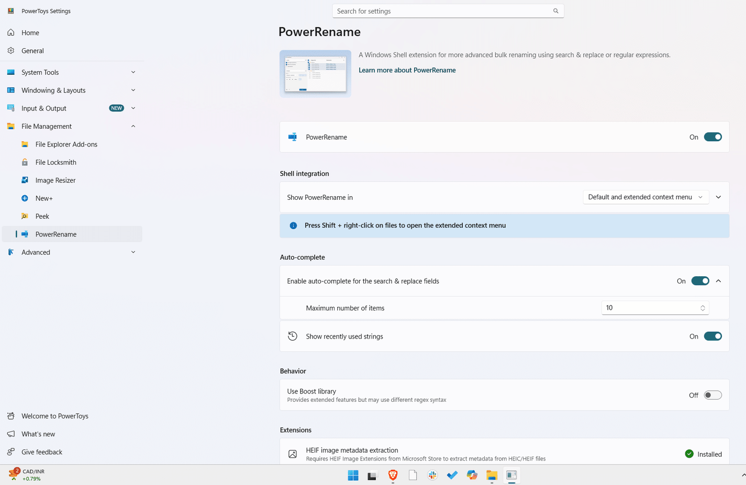
Task: Open What's new page
Action: point(72,434)
